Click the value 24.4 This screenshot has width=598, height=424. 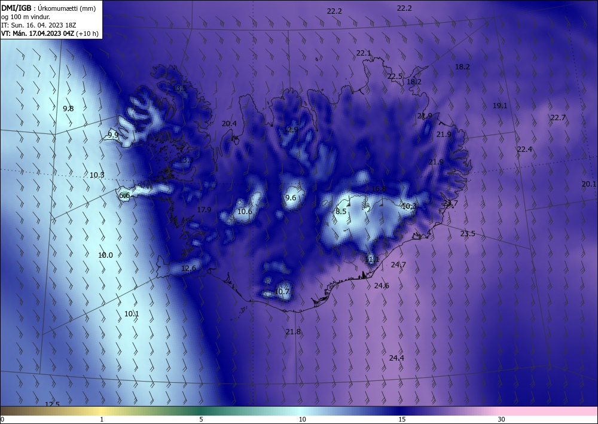(x=396, y=358)
